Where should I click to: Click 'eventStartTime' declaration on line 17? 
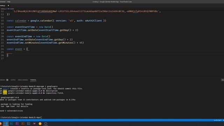point(25,27)
